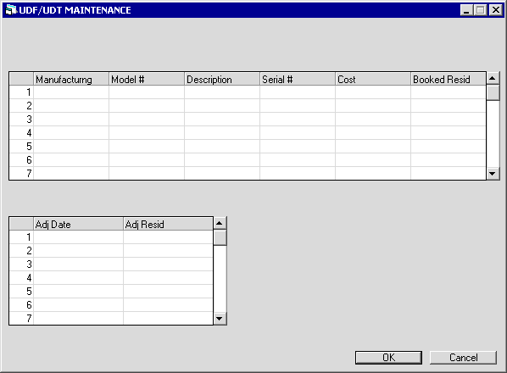This screenshot has width=507, height=373.
Task: Select the Adj Date column header
Action: tap(78, 224)
